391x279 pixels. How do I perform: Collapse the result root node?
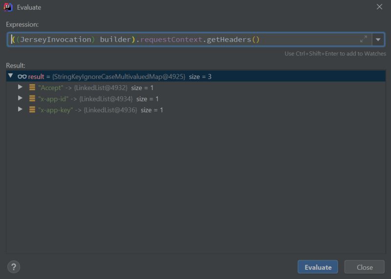click(x=10, y=76)
